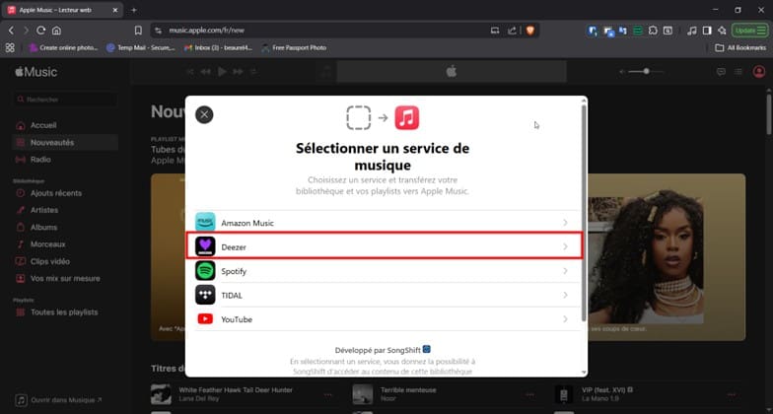Open the SongShift developer link icon
Image resolution: width=773 pixels, height=414 pixels.
point(426,349)
